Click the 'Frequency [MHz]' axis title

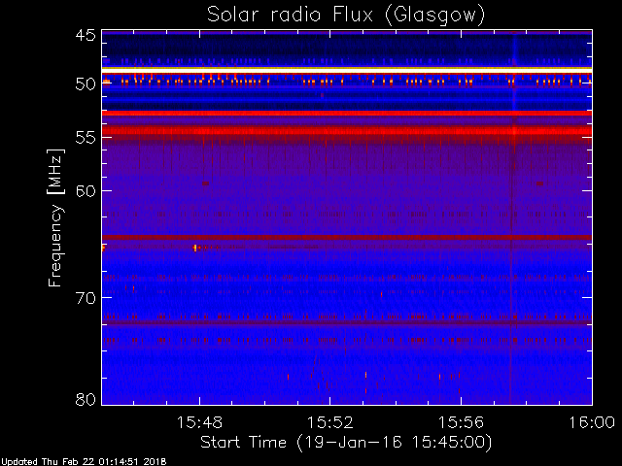coord(55,217)
